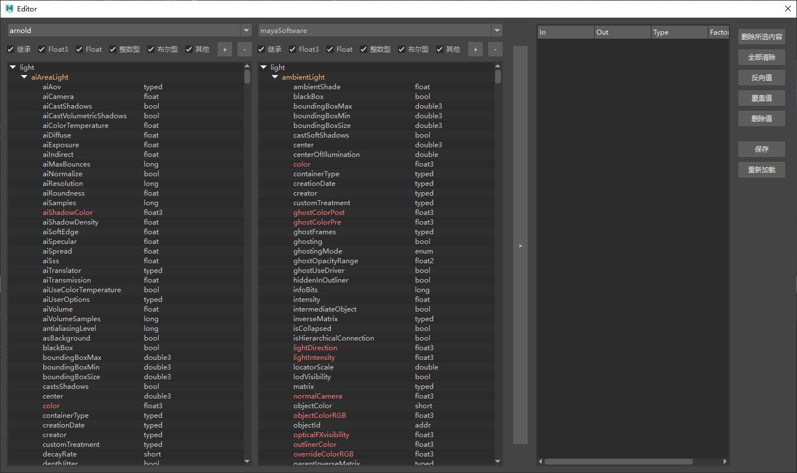
Task: Click the 全部清除 button
Action: tap(761, 57)
